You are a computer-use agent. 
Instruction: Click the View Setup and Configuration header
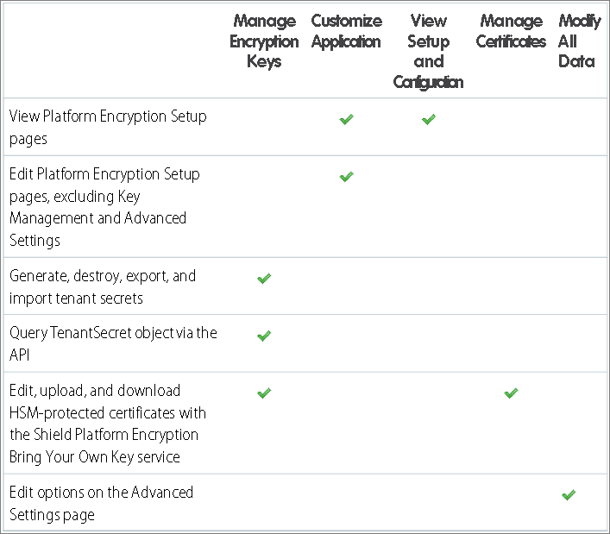[x=428, y=52]
